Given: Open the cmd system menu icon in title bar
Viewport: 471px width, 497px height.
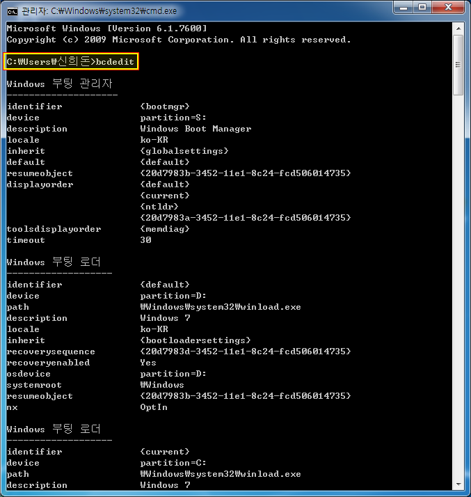Looking at the screenshot, I should click(12, 12).
